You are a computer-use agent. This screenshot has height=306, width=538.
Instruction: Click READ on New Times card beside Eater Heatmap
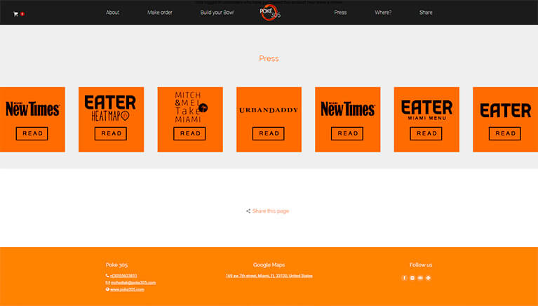tap(32, 133)
